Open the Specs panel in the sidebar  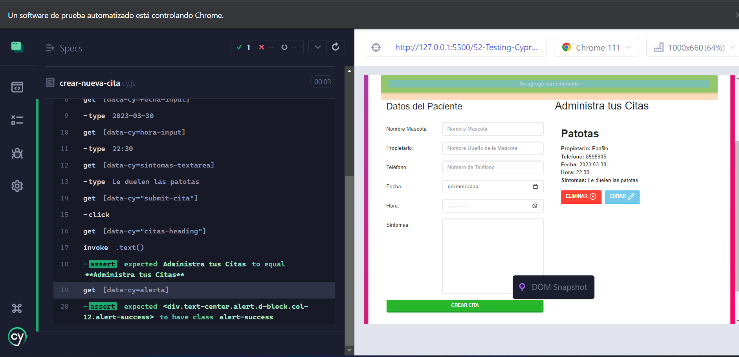[17, 87]
